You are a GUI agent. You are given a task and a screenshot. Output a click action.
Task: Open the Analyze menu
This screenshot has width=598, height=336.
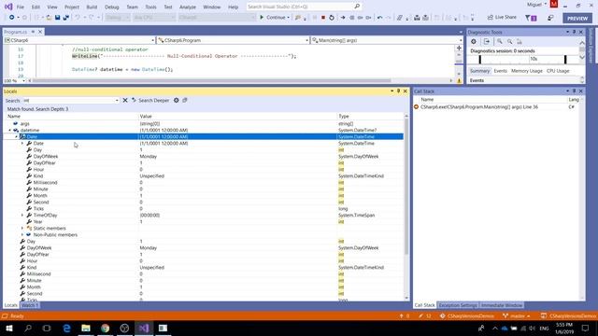pyautogui.click(x=188, y=7)
